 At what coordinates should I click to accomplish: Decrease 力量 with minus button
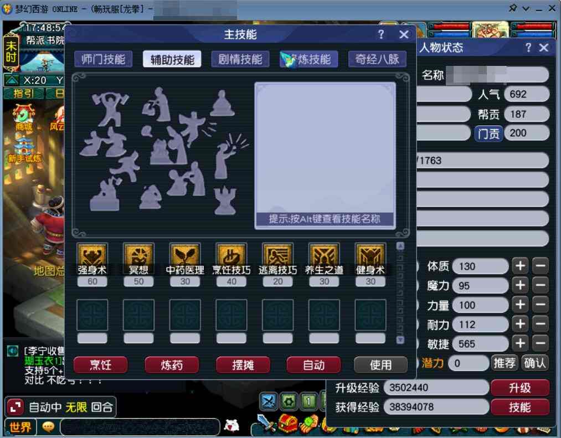tap(541, 305)
